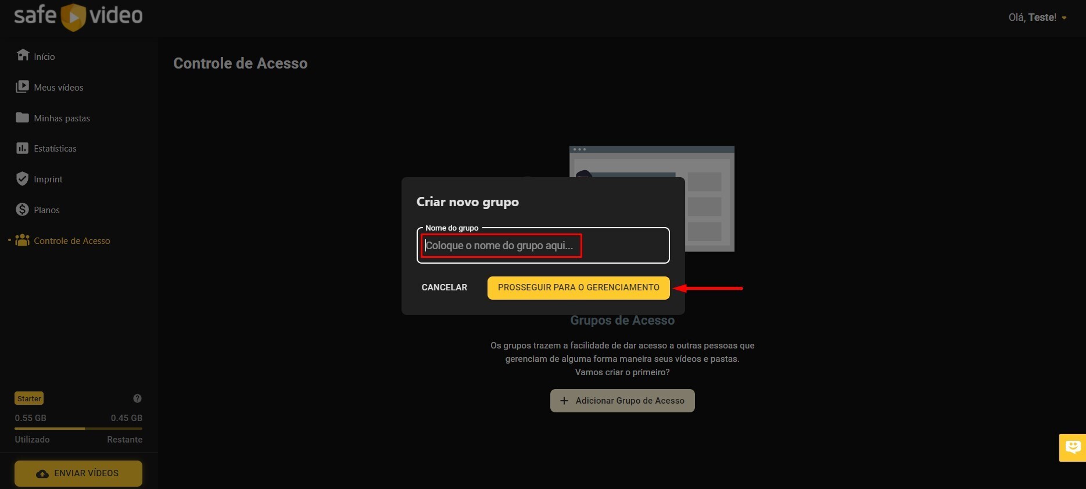Open Meus vídeos via its play icon
This screenshot has width=1086, height=489.
(x=22, y=87)
